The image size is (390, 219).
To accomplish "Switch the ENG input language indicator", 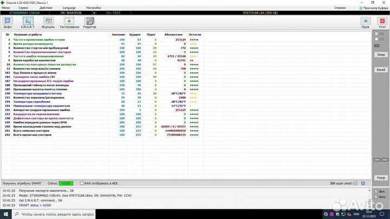I will pyautogui.click(x=356, y=214).
